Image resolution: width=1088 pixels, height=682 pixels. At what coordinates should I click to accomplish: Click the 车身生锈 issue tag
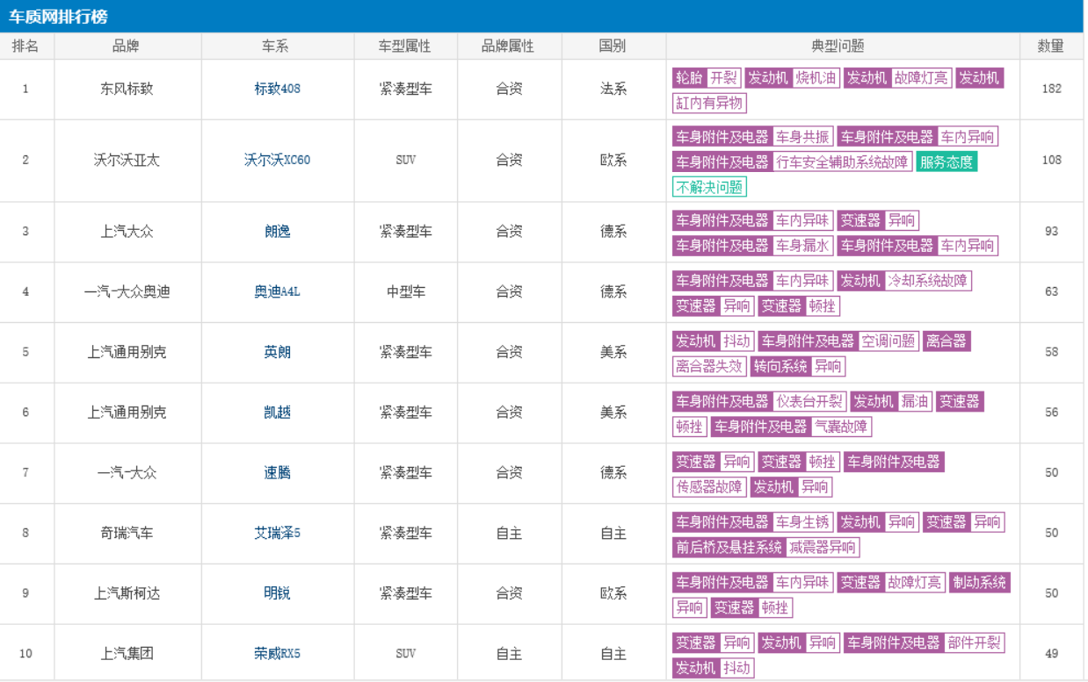pyautogui.click(x=802, y=522)
